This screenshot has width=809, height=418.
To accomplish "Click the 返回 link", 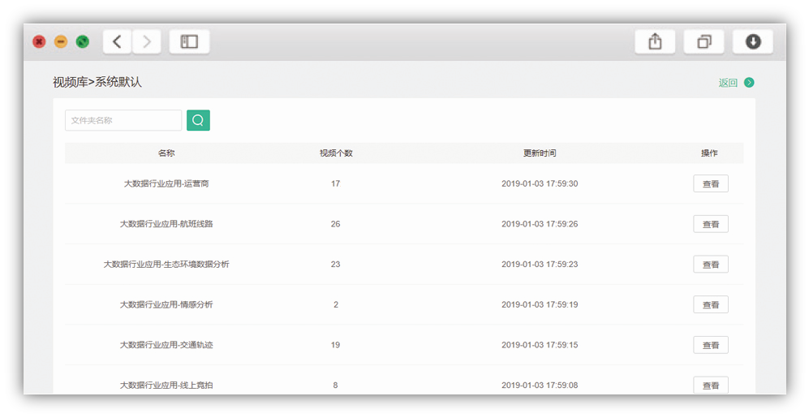I will [x=728, y=83].
